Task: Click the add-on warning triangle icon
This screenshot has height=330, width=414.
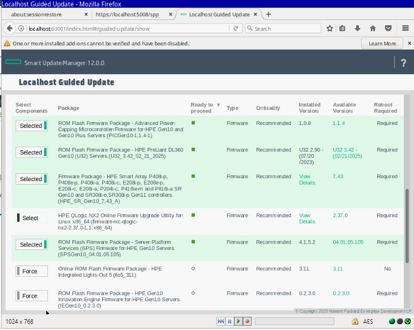Action: 7,43
